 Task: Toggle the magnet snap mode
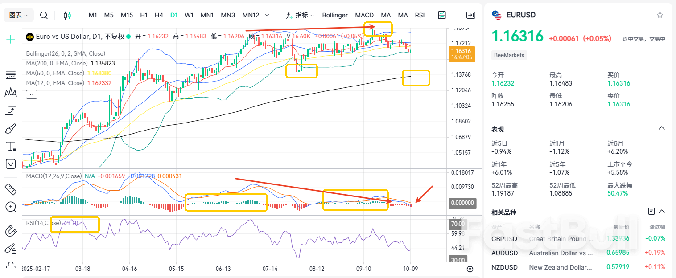(x=10, y=231)
